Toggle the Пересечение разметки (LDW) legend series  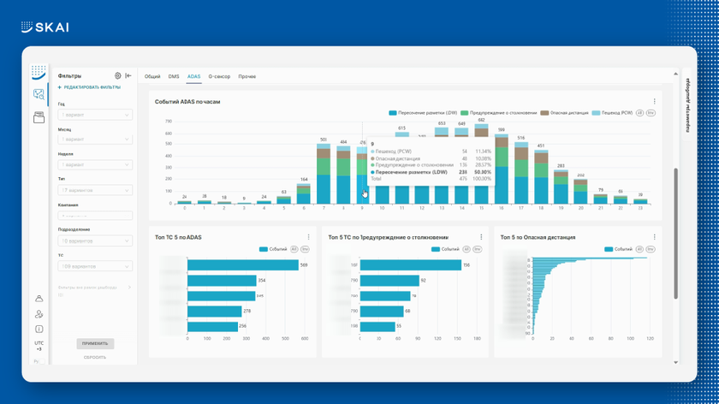click(423, 113)
